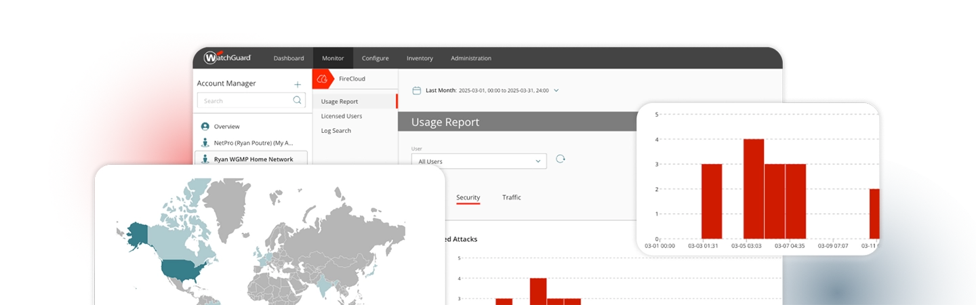Screen dimensions: 976x305
Task: Open the Inventory menu
Action: pyautogui.click(x=420, y=58)
